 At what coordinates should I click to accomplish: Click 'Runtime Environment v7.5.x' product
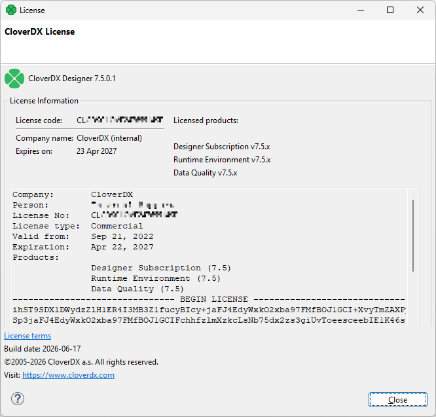click(222, 160)
